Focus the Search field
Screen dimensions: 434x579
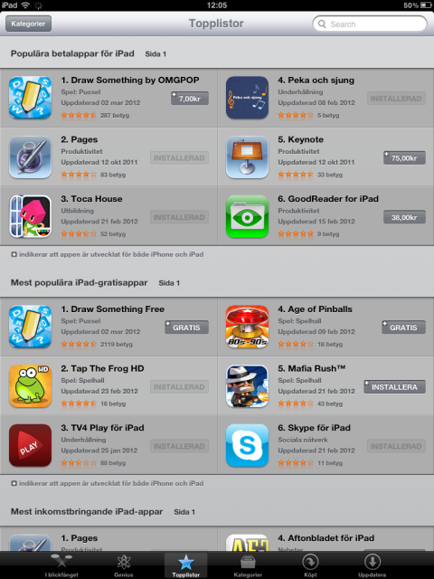coord(370,24)
